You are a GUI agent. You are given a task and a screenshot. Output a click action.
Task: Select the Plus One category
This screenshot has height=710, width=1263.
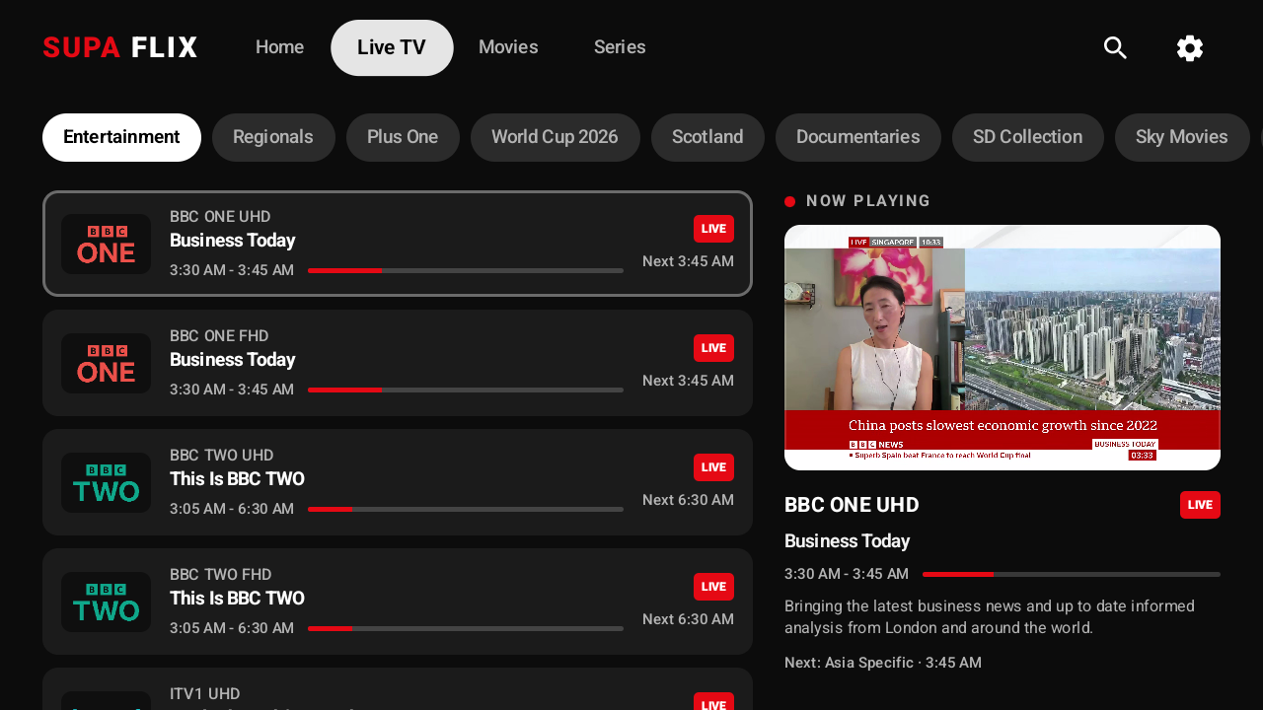click(x=403, y=137)
